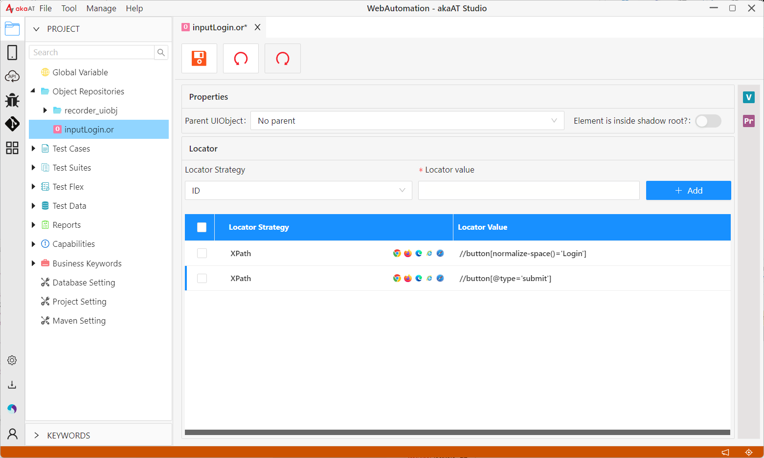Open the API cloud sidebar icon

click(x=12, y=76)
